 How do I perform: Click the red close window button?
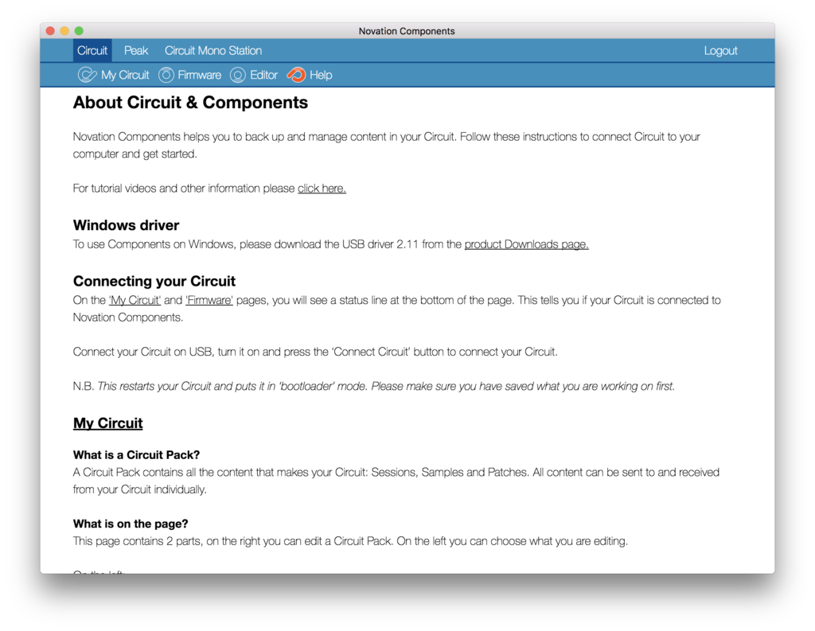point(50,31)
